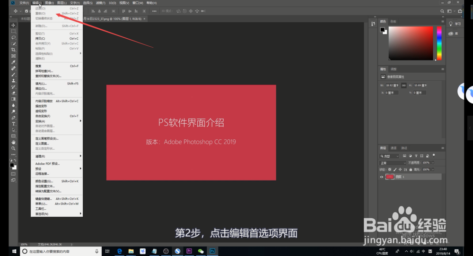Expand the 预设 submenu

click(57, 169)
